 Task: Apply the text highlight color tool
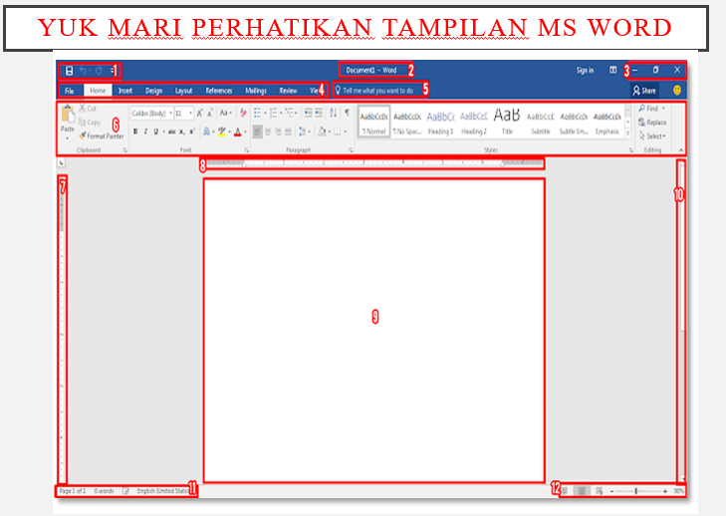point(222,132)
